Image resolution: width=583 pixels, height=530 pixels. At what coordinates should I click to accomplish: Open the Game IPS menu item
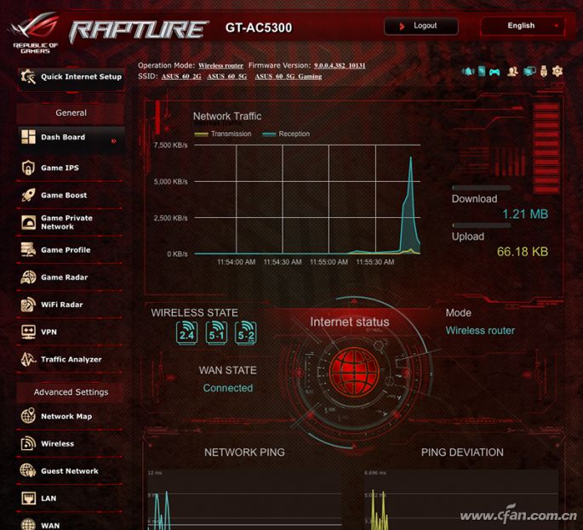coord(71,168)
